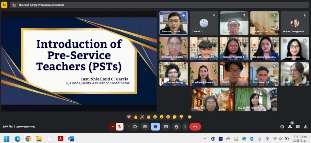Unmute the microphone button

pos(120,127)
